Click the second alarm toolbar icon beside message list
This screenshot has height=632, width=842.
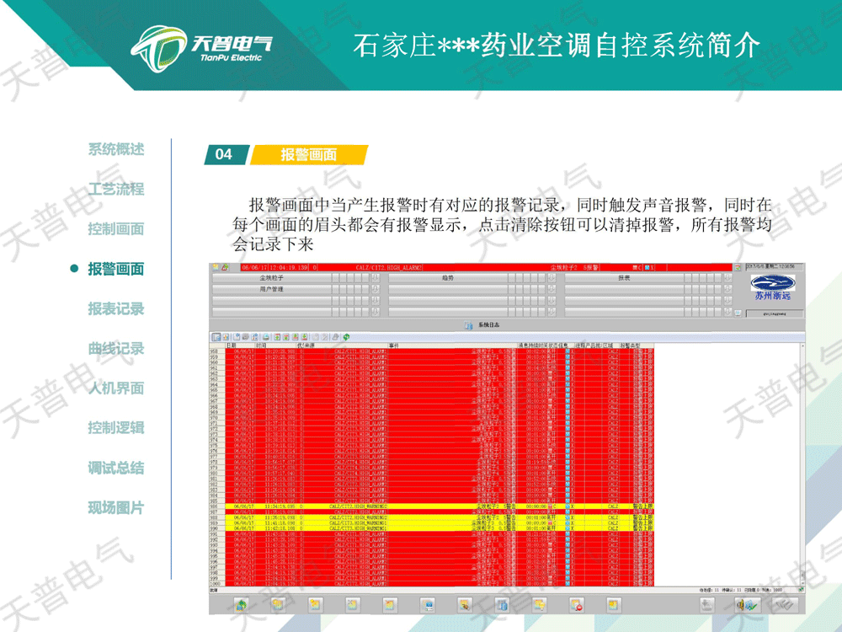click(226, 337)
